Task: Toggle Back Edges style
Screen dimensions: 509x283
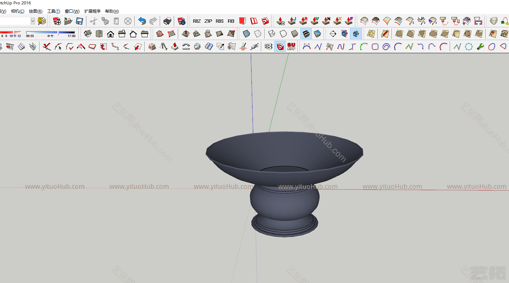Action: point(258,34)
